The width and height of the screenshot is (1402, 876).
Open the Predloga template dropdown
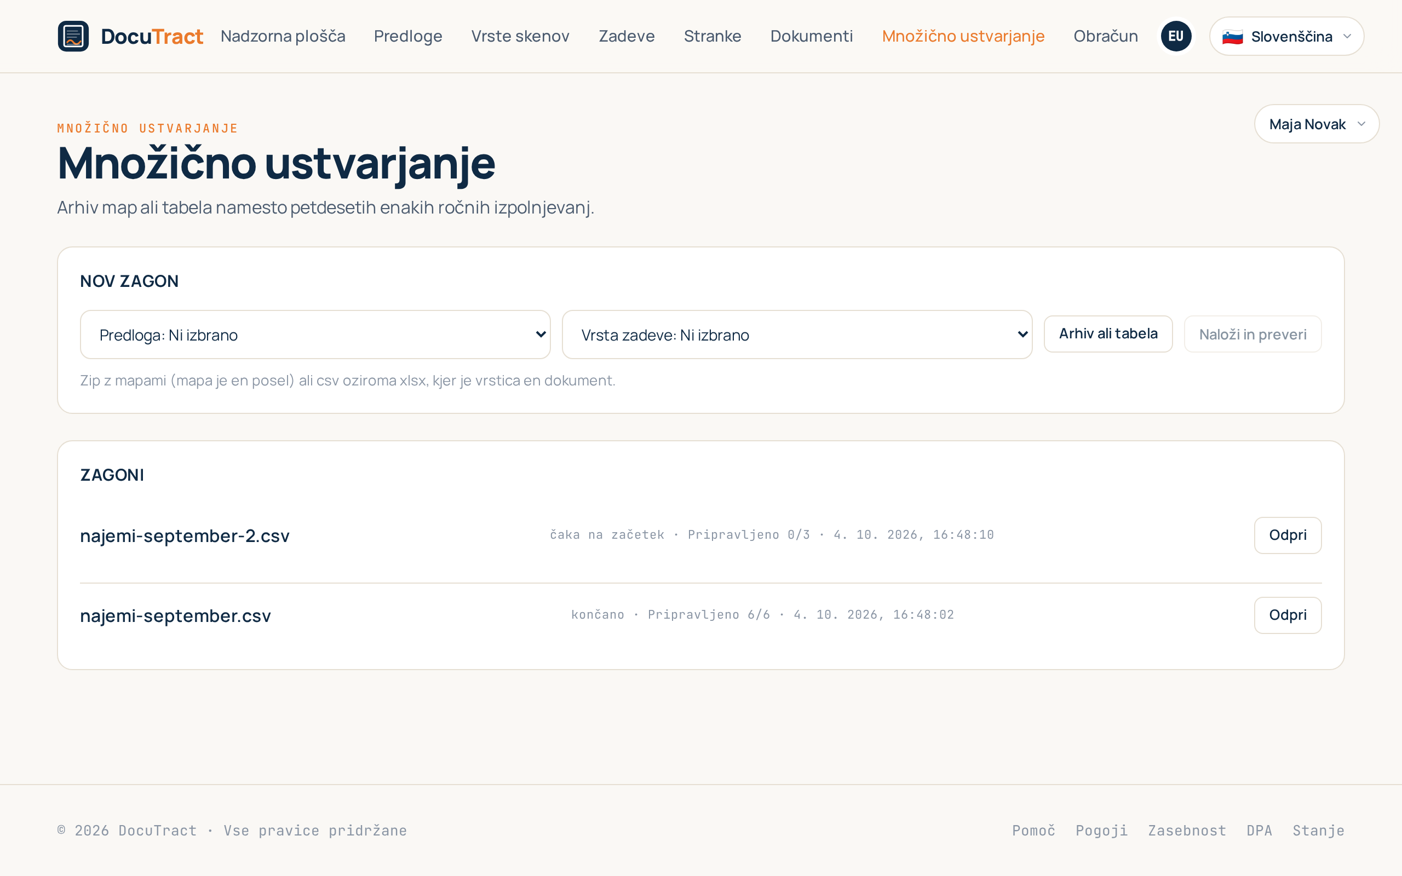tap(315, 335)
